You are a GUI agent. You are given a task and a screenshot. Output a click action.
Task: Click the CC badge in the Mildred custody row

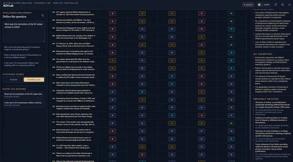pyautogui.click(x=231, y=37)
